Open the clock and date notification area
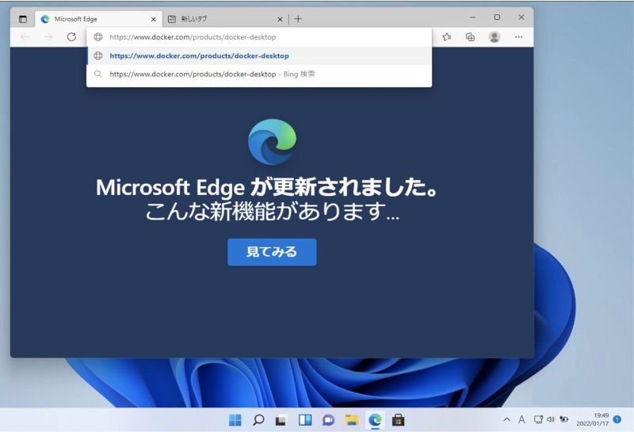 (592, 419)
